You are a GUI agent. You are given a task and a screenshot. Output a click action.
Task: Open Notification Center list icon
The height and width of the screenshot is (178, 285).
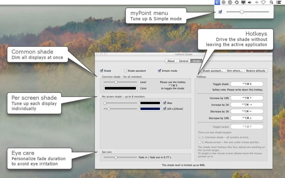(x=279, y=2)
